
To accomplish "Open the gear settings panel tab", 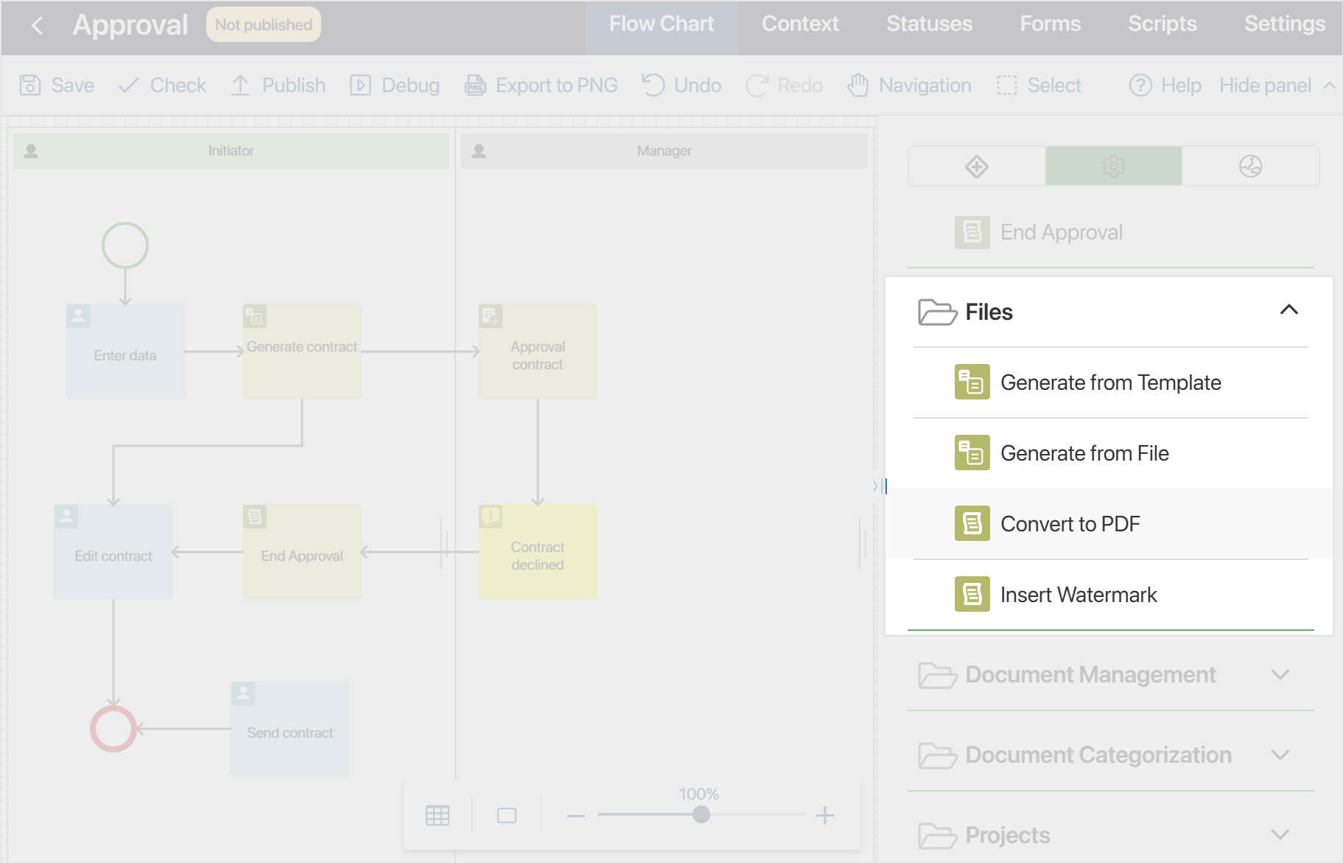I will pyautogui.click(x=1113, y=167).
